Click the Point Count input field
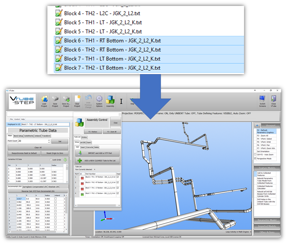Screen dimensions: 287x244 33,141
